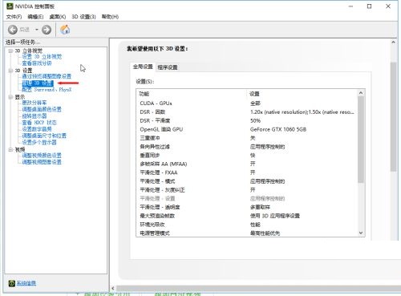401x296 pixels.
Task: Select the 平滑处理 - 灰度纠正 row
Action: click(x=247, y=190)
